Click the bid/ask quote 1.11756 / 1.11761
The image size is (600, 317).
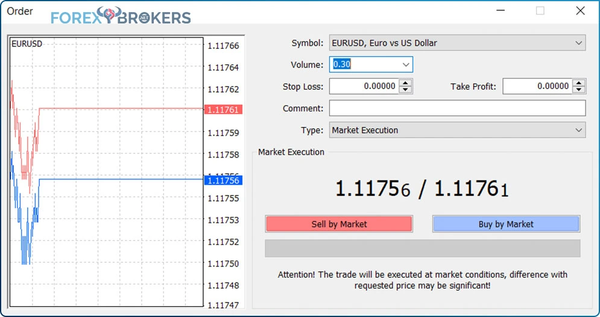pos(422,189)
